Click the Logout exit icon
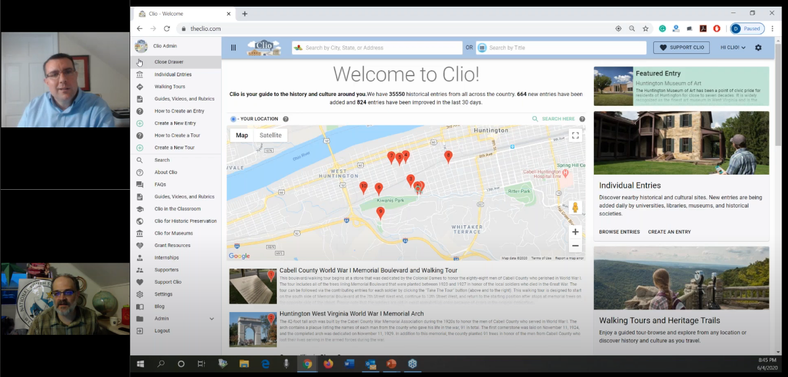 [139, 331]
